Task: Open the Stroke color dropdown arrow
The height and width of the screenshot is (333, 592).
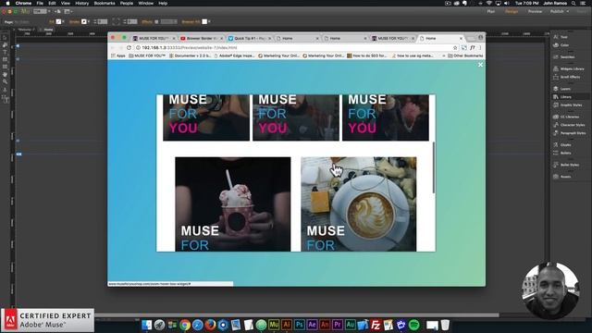Action: coord(89,22)
